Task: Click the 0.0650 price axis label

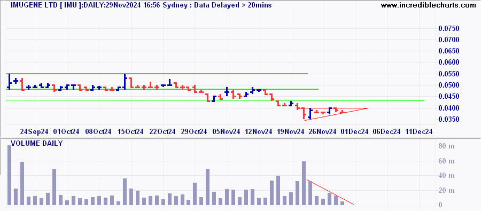Action: click(x=449, y=51)
